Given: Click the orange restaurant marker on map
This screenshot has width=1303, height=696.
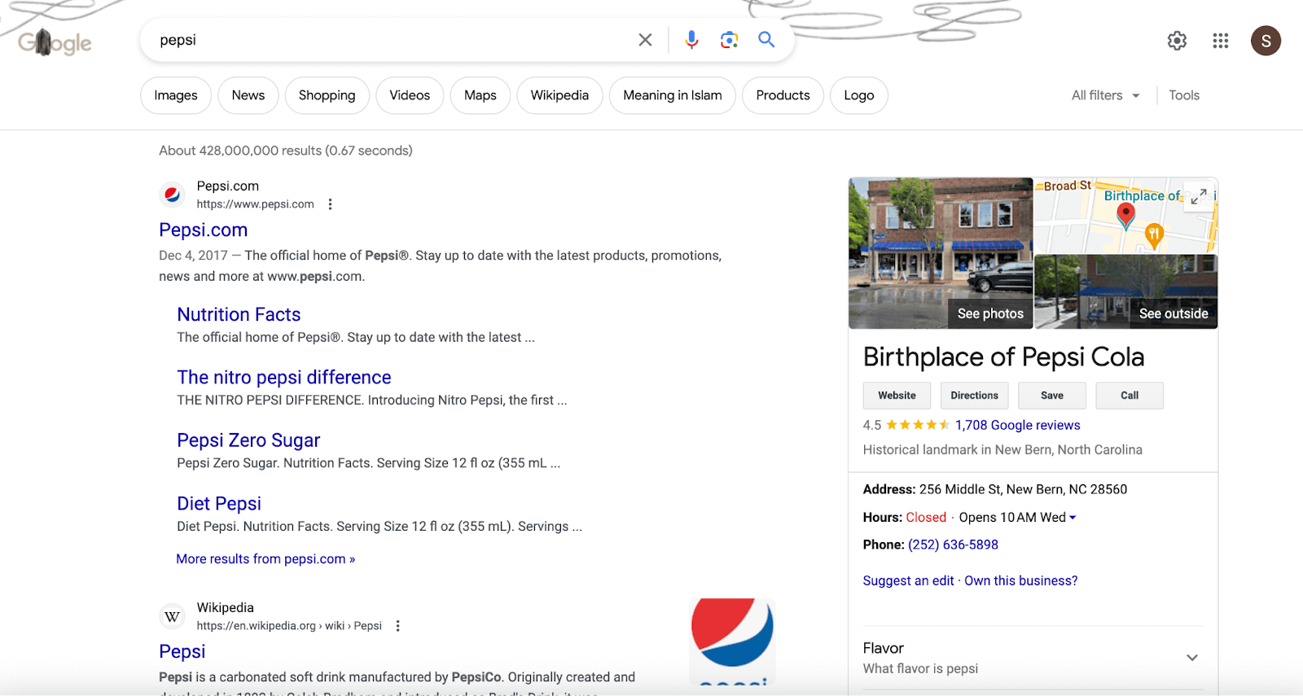Looking at the screenshot, I should (x=1153, y=236).
